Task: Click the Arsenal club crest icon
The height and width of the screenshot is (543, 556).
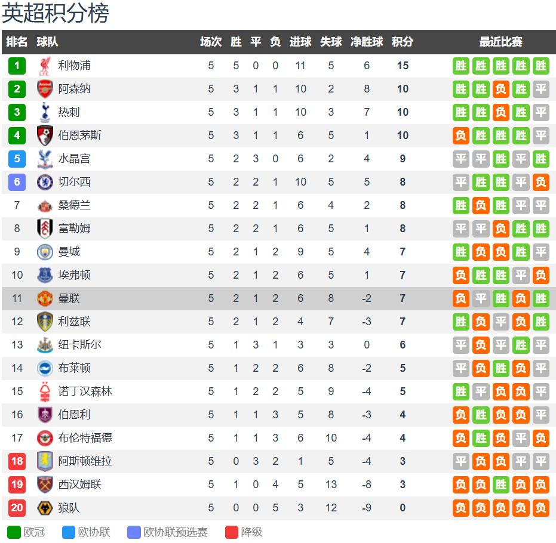Action: tap(45, 89)
